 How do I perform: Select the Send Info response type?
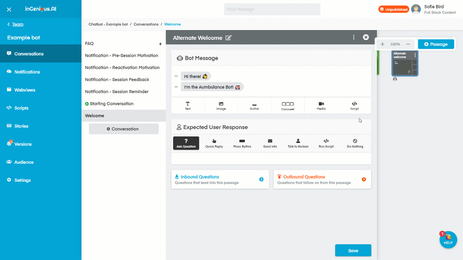click(270, 143)
